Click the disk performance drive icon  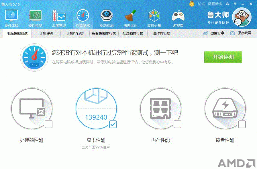(x=225, y=109)
